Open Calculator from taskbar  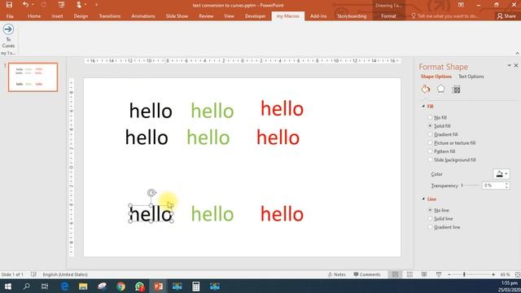click(195, 286)
